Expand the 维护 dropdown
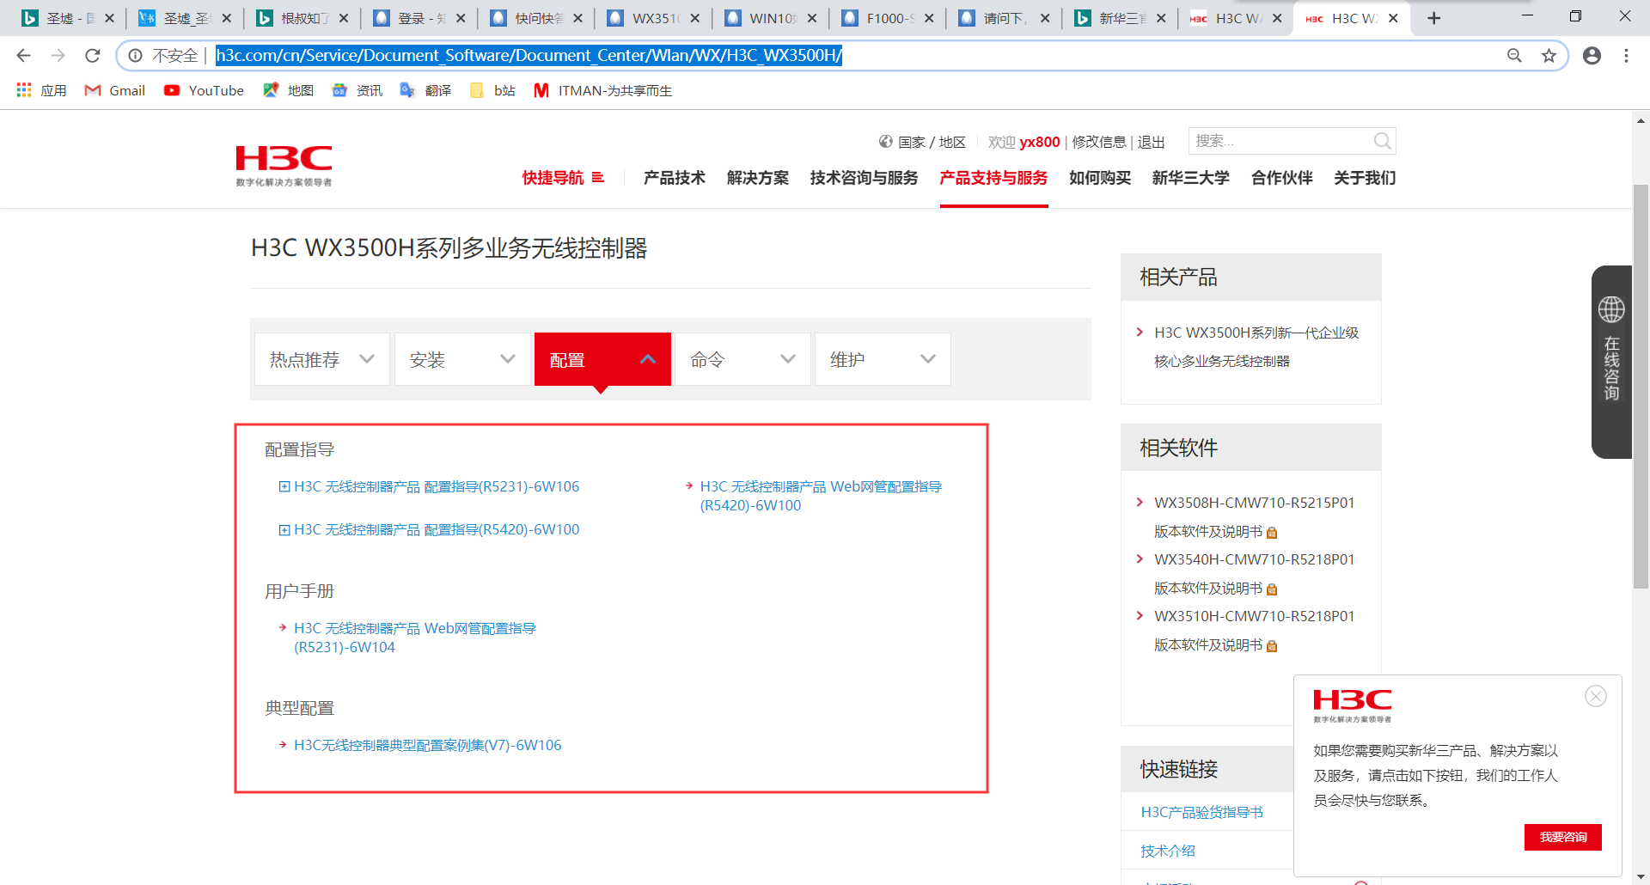The height and width of the screenshot is (885, 1650). point(882,359)
